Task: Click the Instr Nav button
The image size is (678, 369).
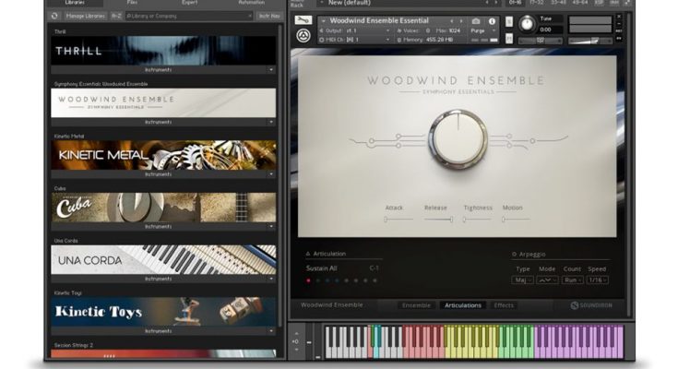Action: coord(269,17)
